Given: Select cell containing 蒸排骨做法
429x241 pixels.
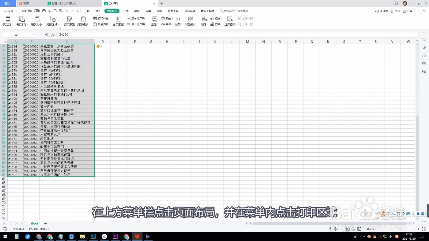Looking at the screenshot, I should (x=67, y=99).
